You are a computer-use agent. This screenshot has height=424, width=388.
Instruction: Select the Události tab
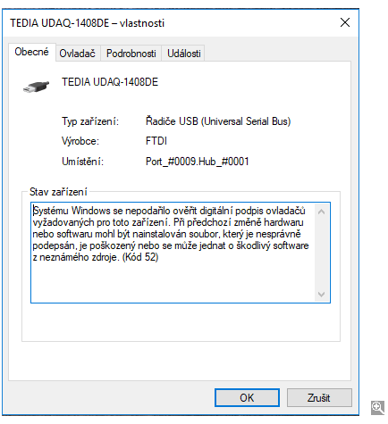(184, 54)
